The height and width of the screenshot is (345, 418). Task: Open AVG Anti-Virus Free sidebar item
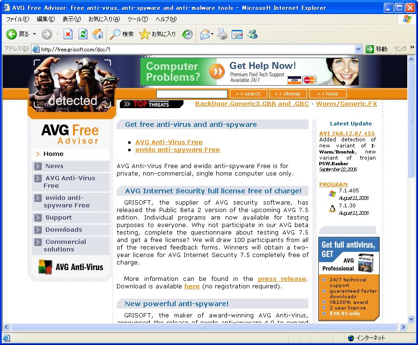pos(71,182)
